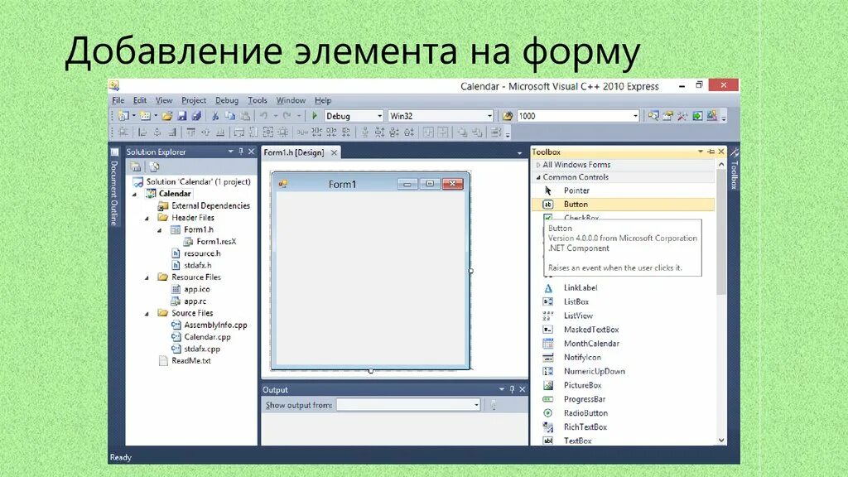Collapse the Form1.h node
This screenshot has width=848, height=477.
pos(160,230)
